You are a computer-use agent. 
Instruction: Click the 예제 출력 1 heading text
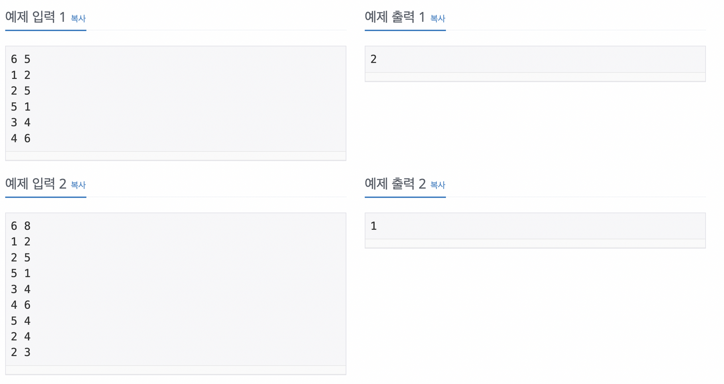(395, 17)
